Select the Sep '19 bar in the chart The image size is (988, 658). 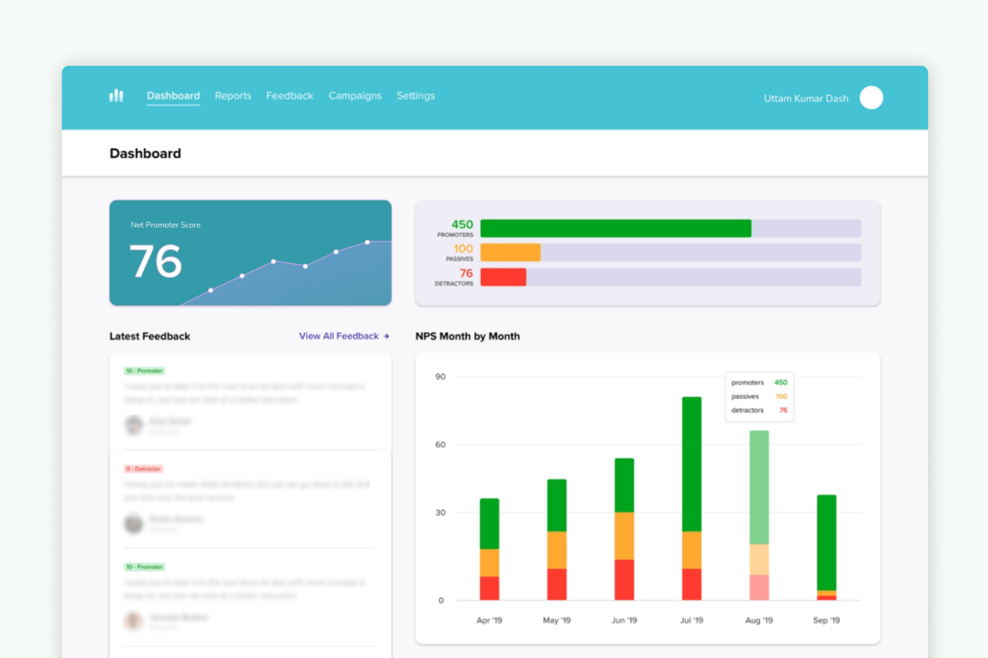pyautogui.click(x=827, y=547)
